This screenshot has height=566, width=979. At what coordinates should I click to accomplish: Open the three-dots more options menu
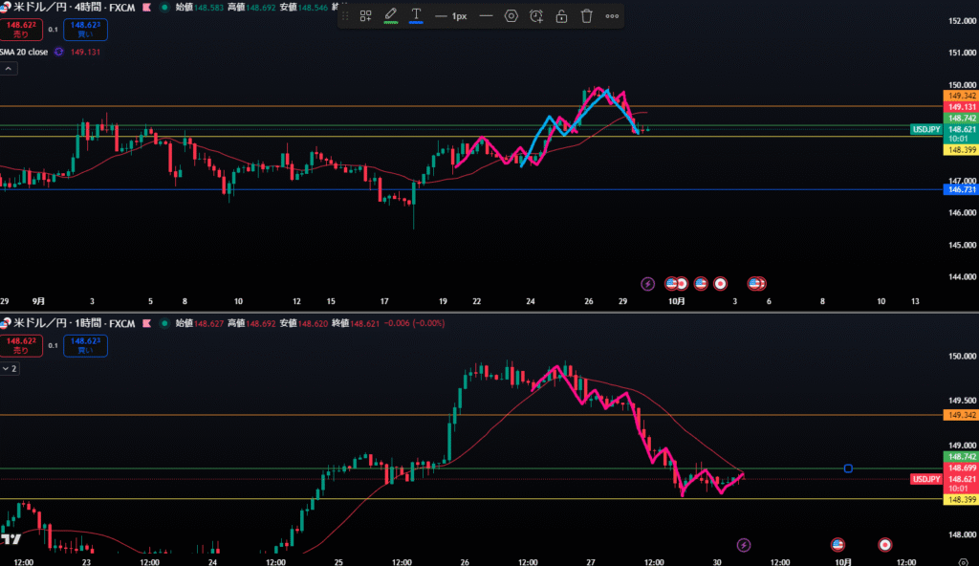pos(612,16)
